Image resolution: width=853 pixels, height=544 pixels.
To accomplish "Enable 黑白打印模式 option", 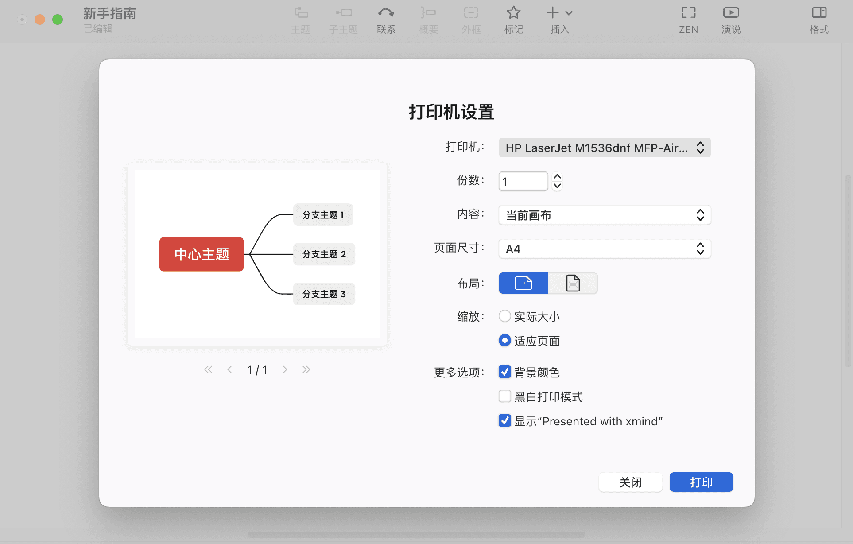I will pos(504,396).
